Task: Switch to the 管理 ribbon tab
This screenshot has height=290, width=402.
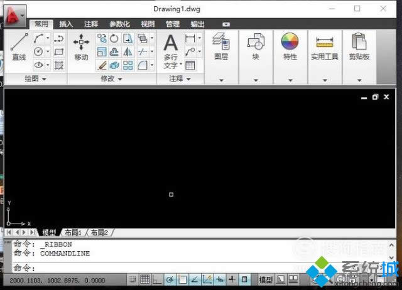Action: 173,24
